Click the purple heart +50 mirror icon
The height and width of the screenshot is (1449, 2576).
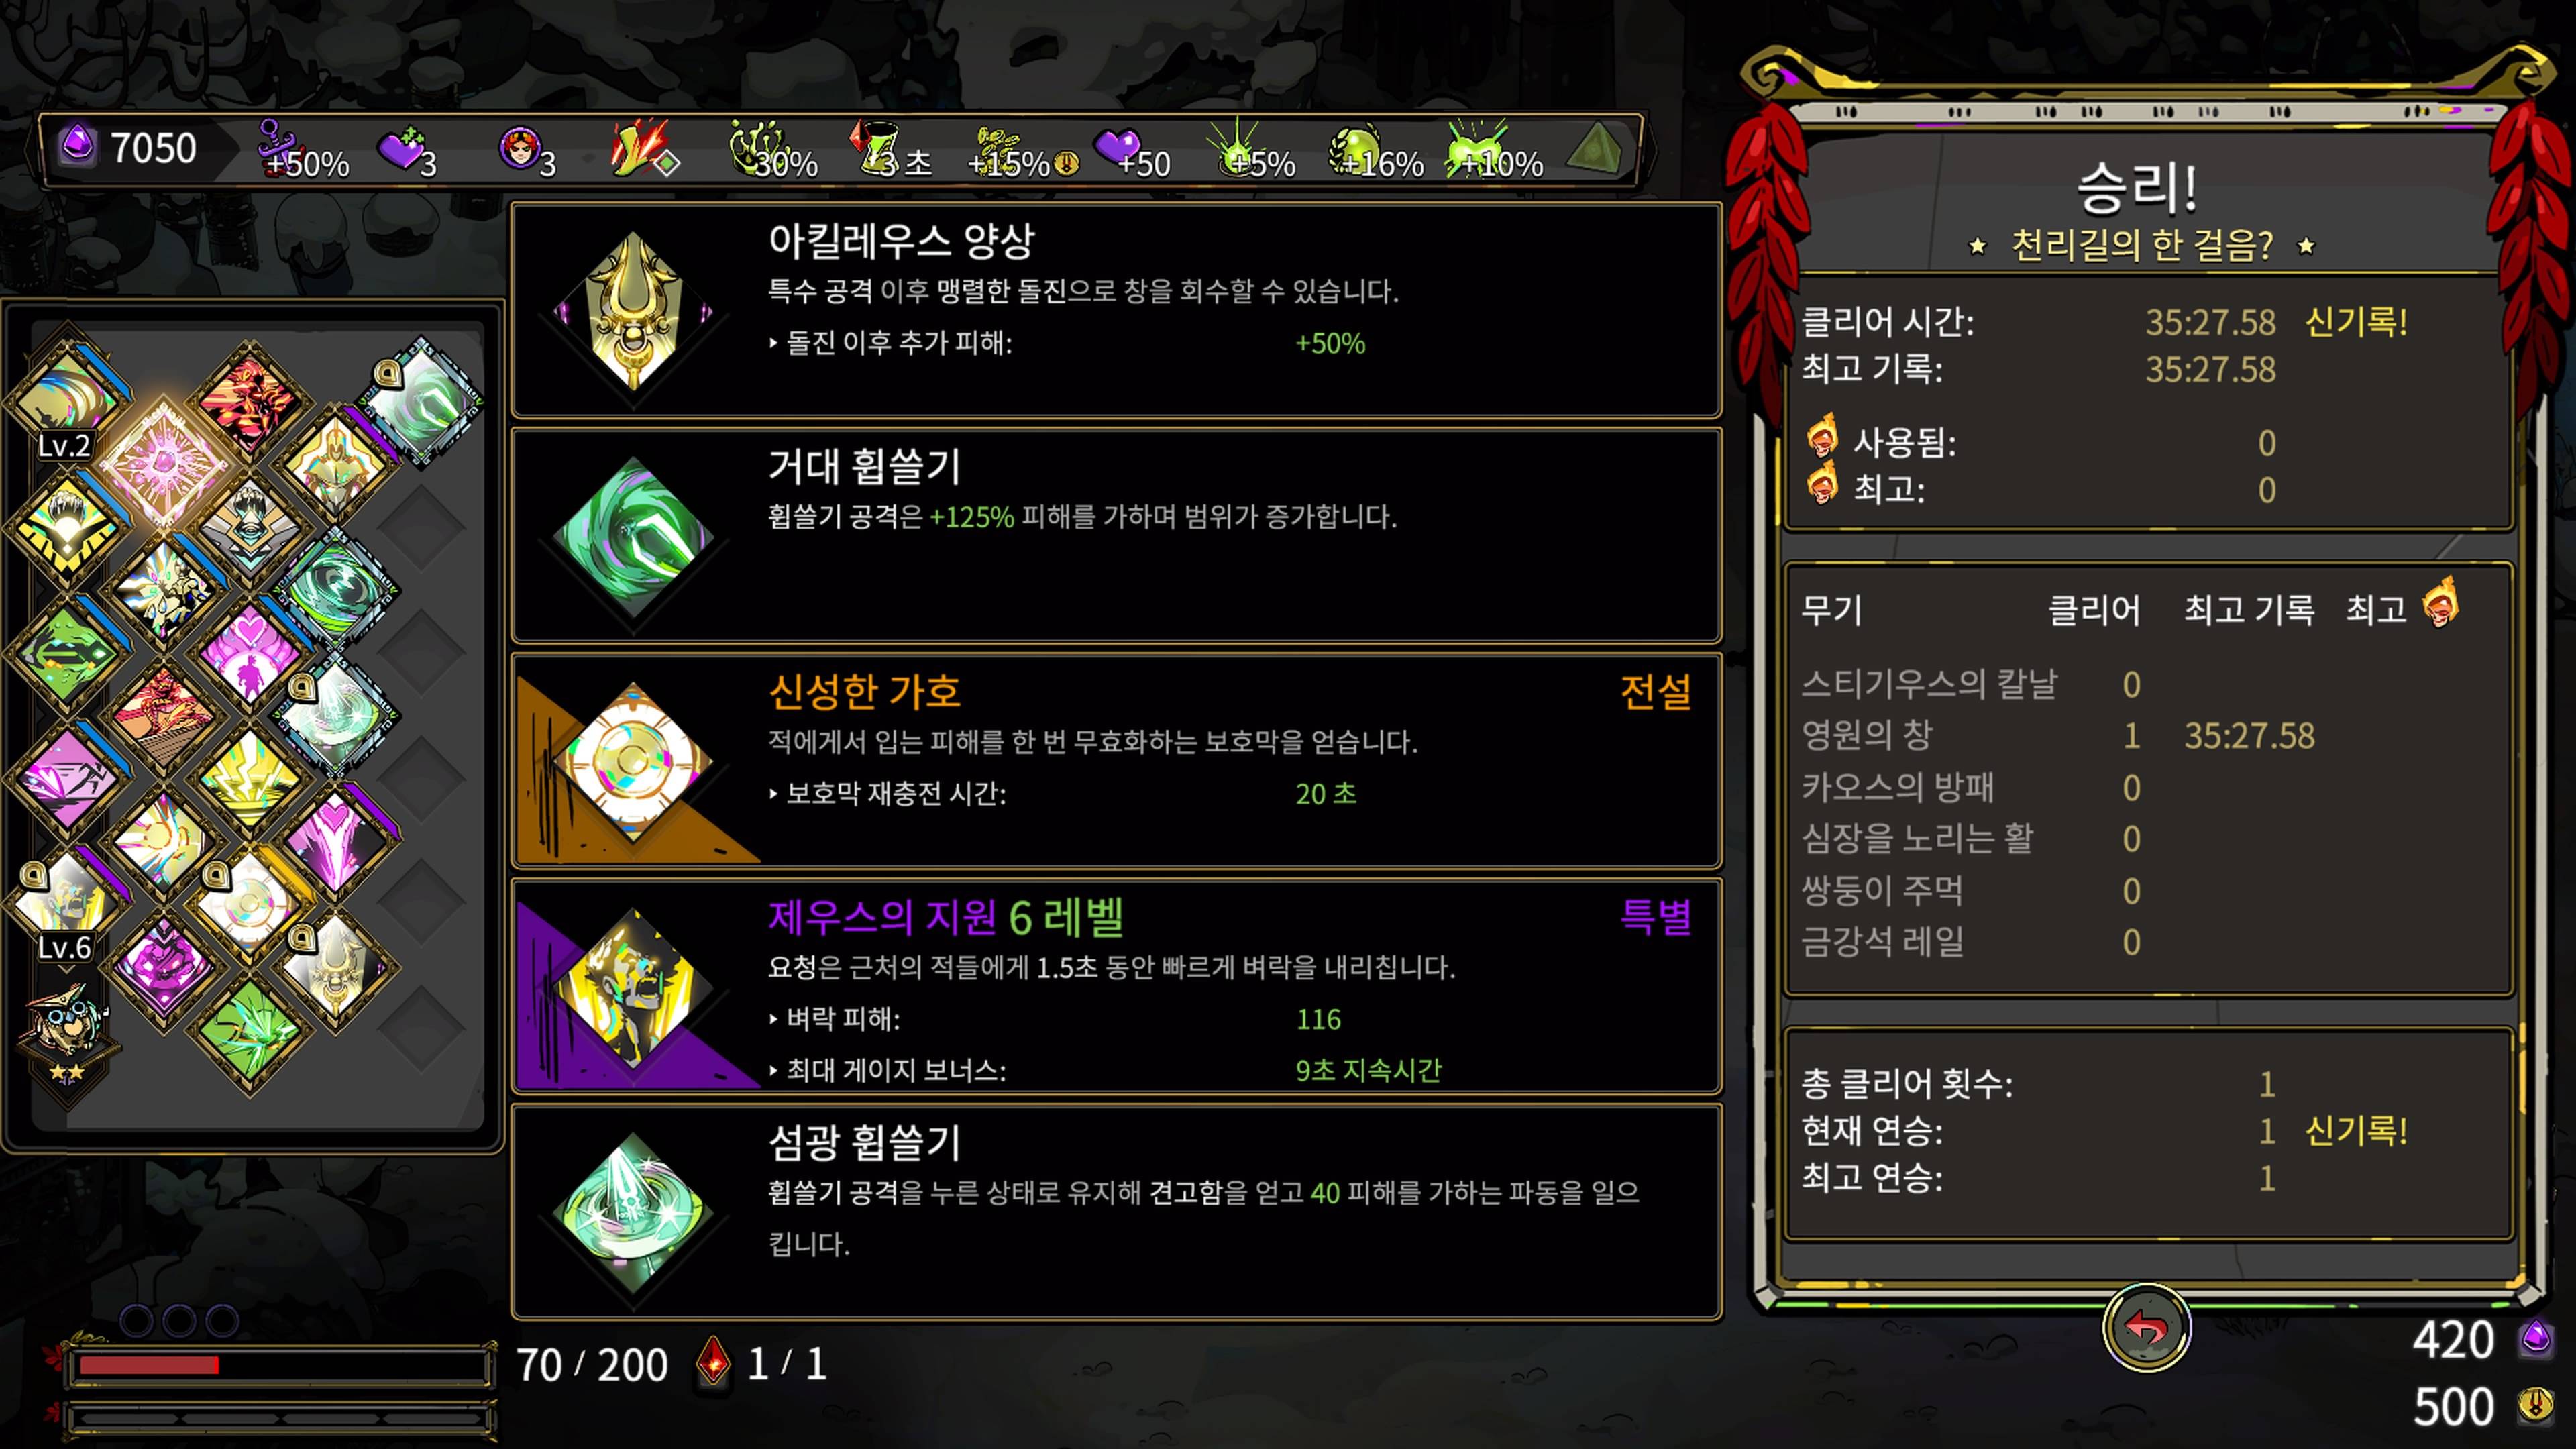coord(1132,153)
